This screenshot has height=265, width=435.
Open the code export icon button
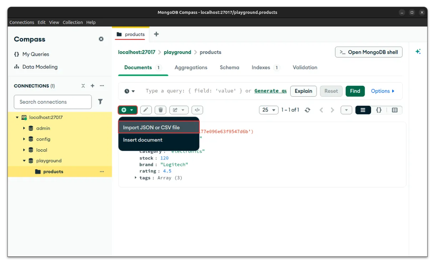click(x=197, y=110)
